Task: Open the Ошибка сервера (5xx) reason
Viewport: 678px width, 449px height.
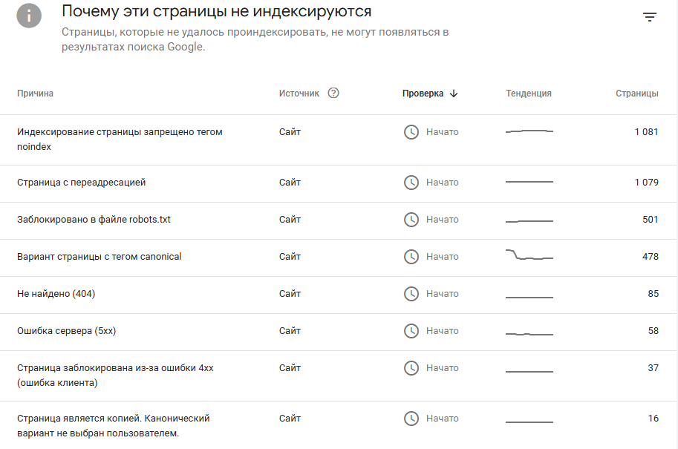Action: (67, 331)
